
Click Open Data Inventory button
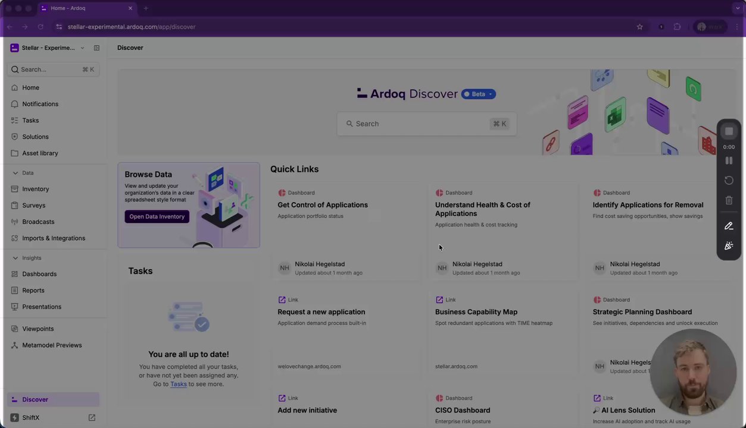(x=157, y=216)
